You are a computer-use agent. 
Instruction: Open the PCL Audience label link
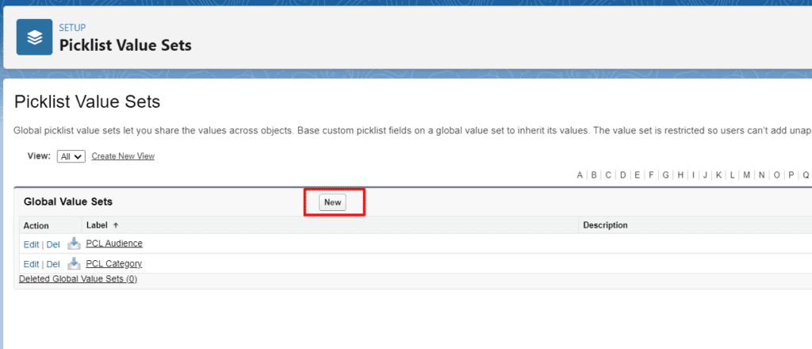(x=114, y=244)
